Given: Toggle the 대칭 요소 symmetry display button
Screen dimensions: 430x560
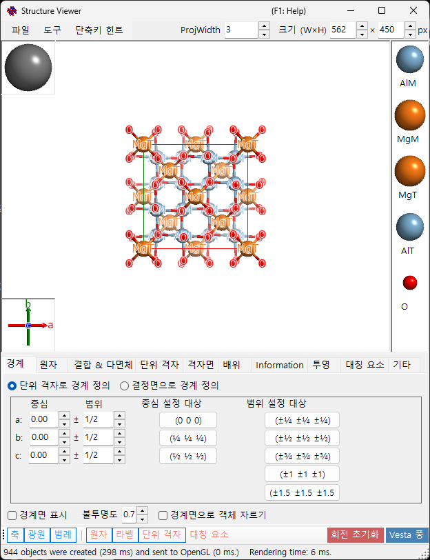Looking at the screenshot, I should (x=209, y=534).
